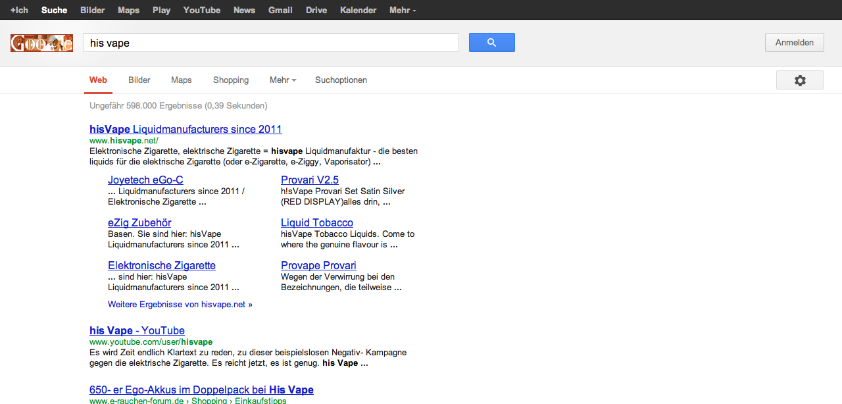
Task: Select the Maps results tab
Action: point(181,80)
